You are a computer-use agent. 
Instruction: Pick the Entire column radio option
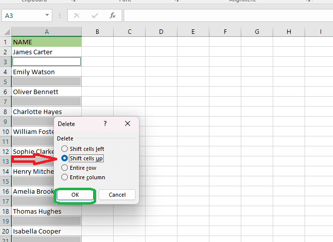click(64, 177)
